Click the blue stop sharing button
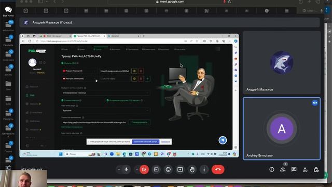This screenshot has width=332, height=187. point(145,142)
